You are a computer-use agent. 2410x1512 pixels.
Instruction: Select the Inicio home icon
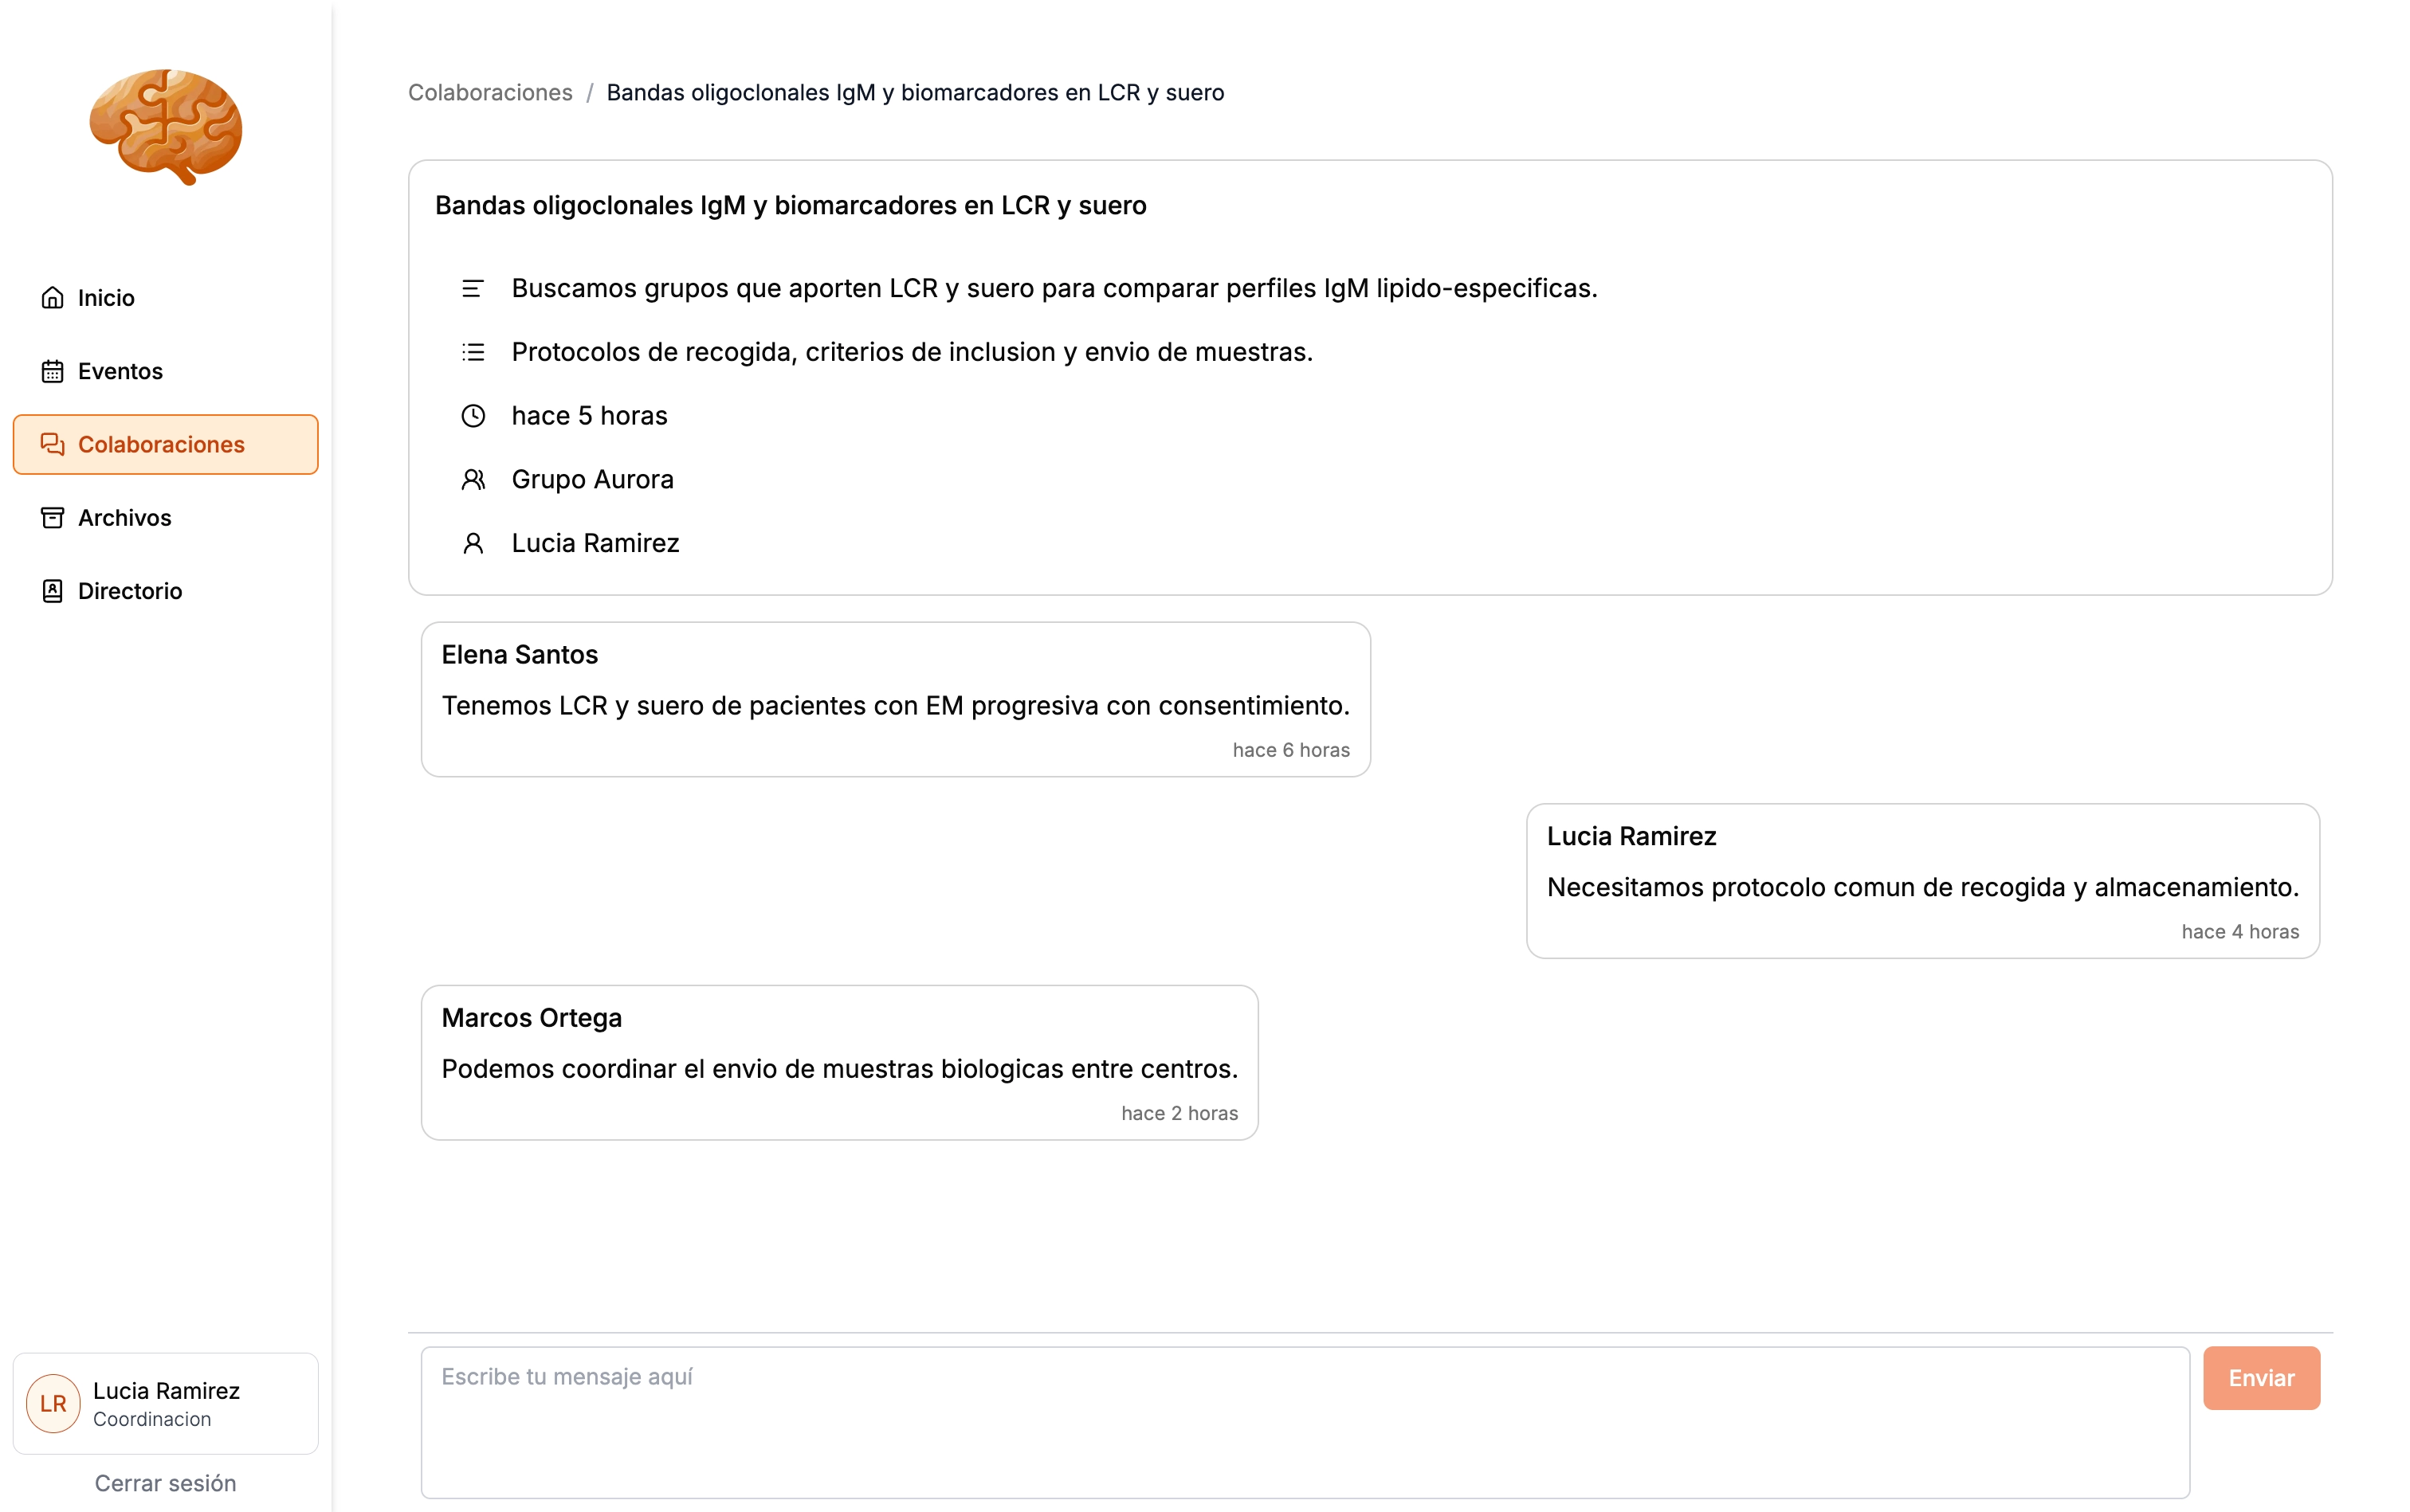pos(53,297)
